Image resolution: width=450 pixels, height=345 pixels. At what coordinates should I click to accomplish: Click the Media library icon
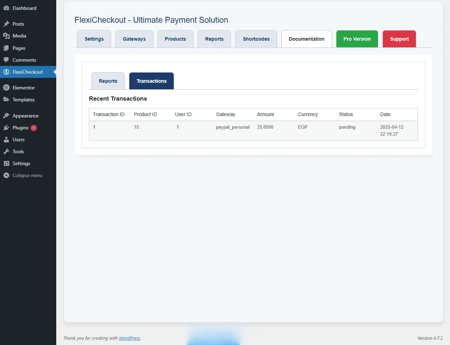tap(6, 36)
